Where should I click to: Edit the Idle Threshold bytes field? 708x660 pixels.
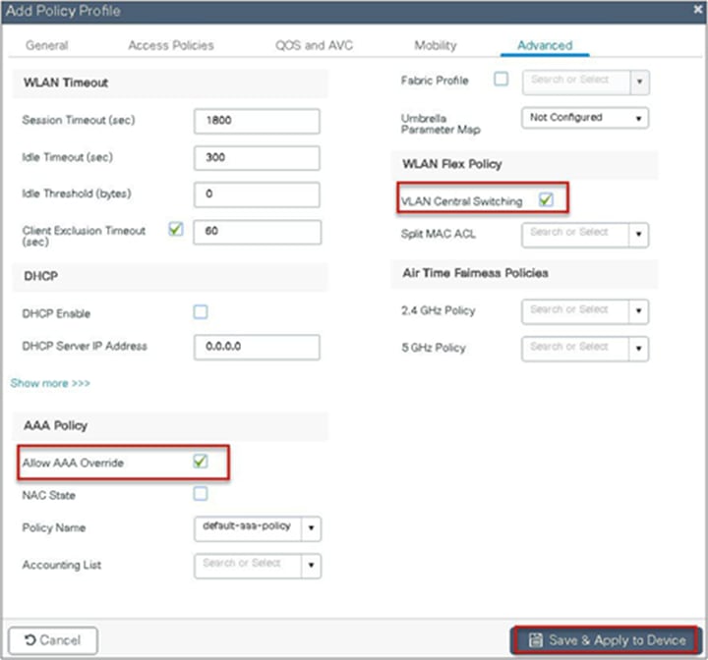pyautogui.click(x=257, y=194)
